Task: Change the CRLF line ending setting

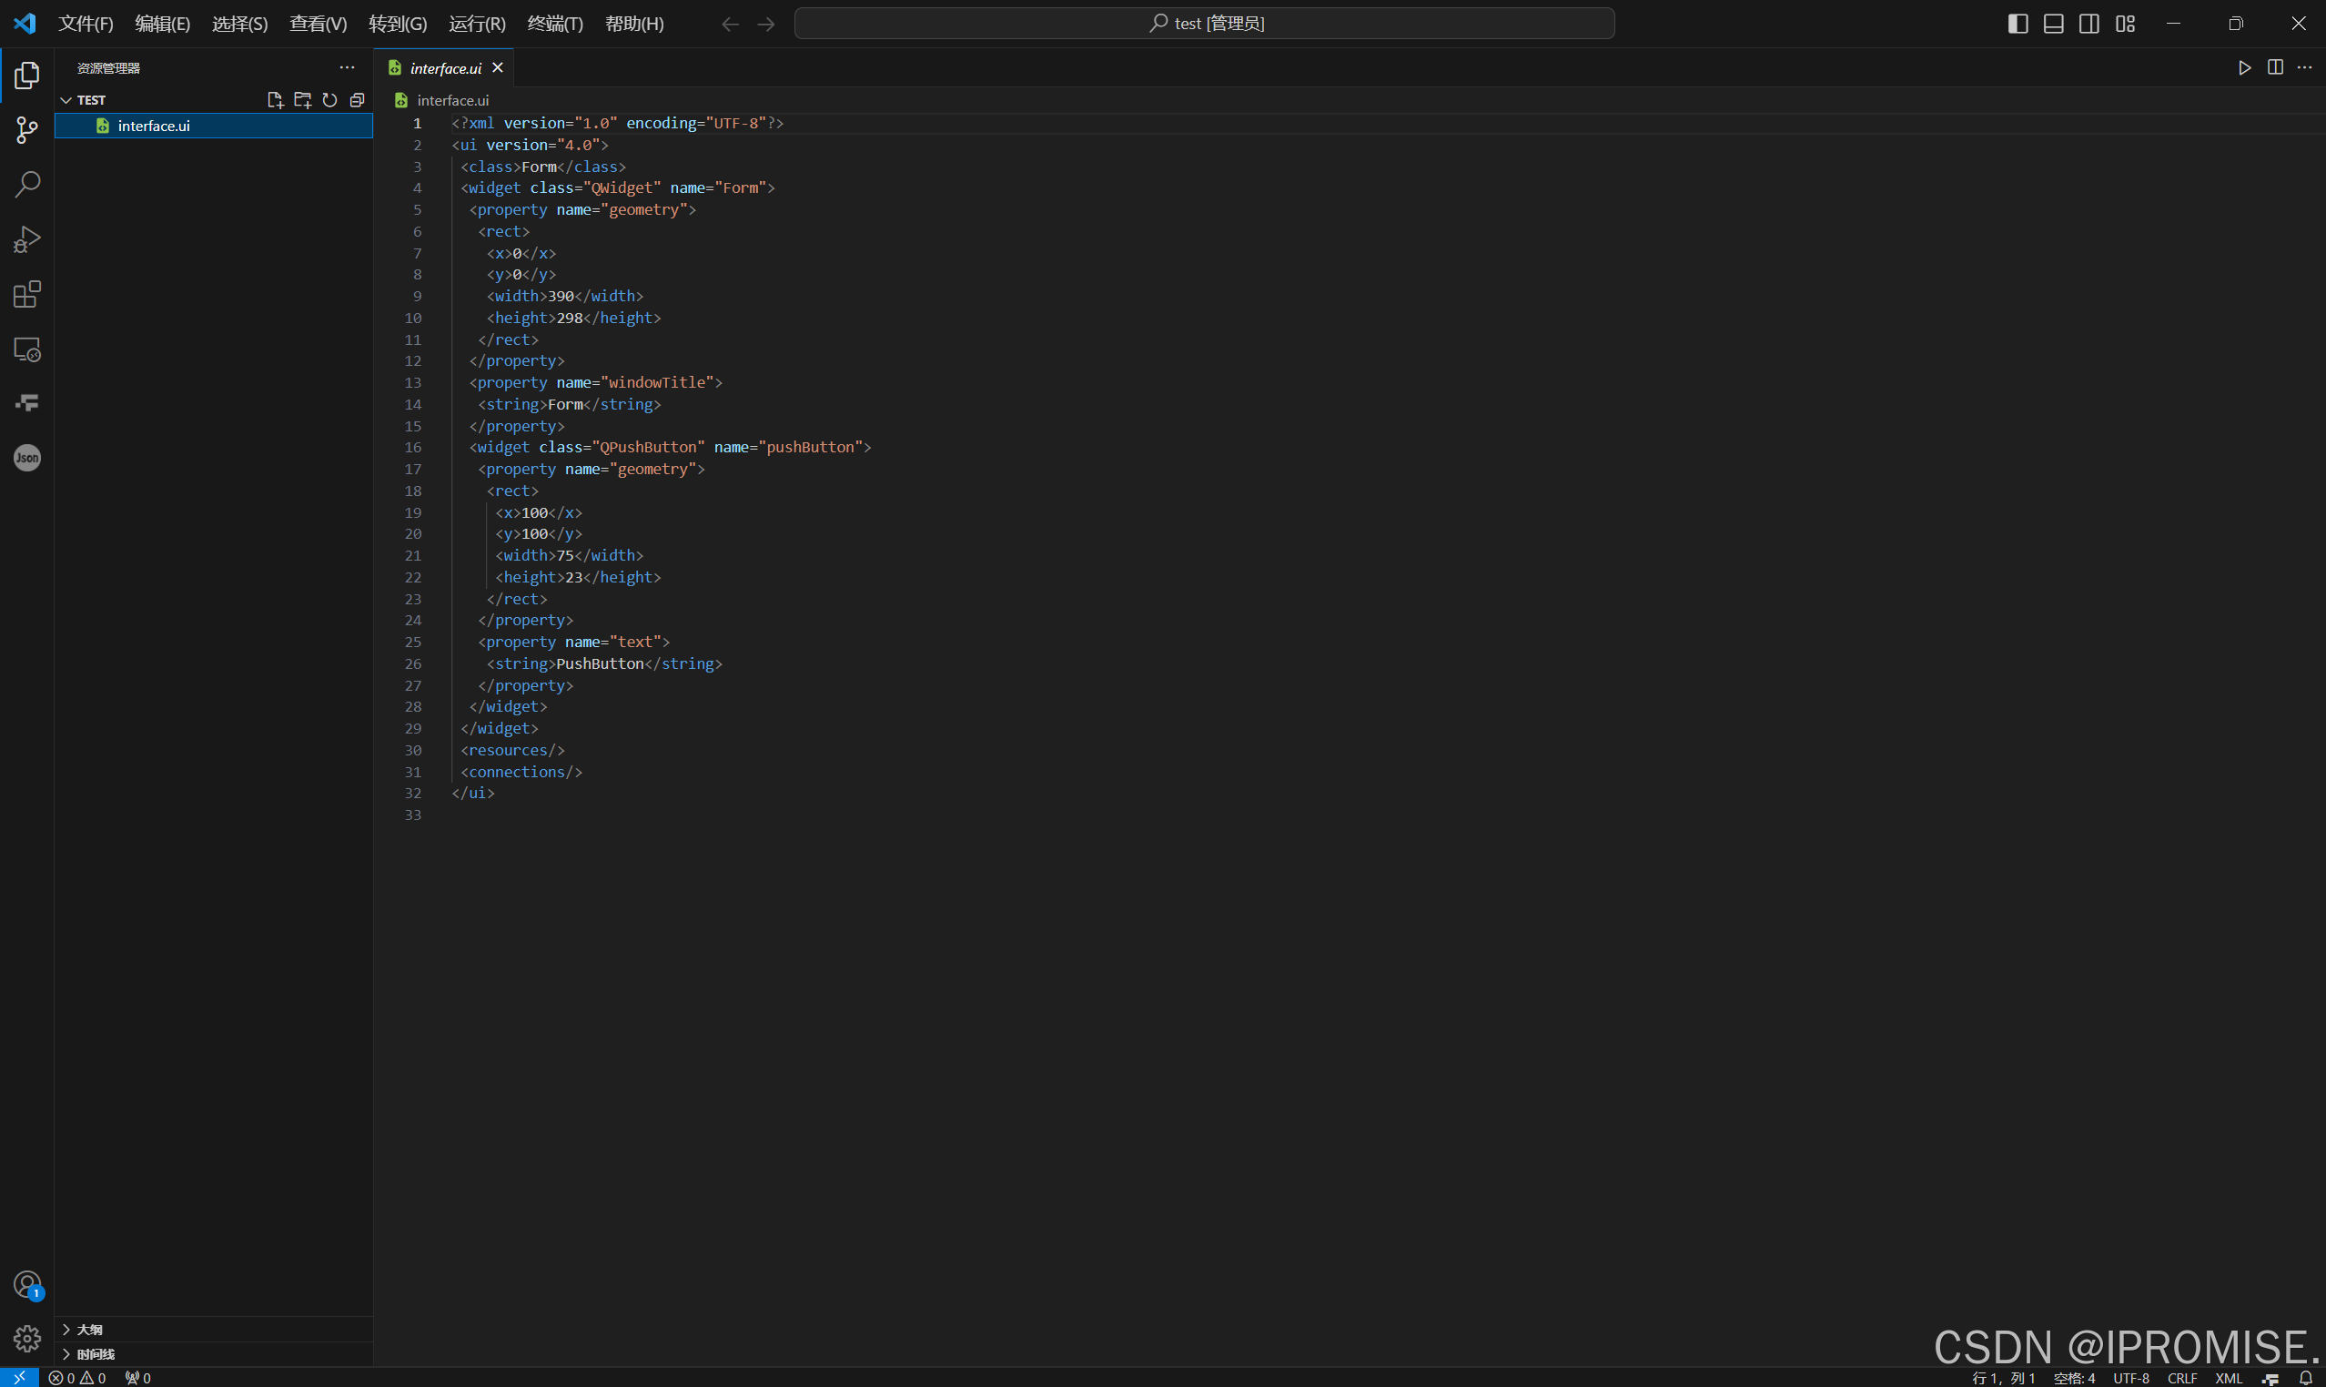Action: [x=2181, y=1378]
